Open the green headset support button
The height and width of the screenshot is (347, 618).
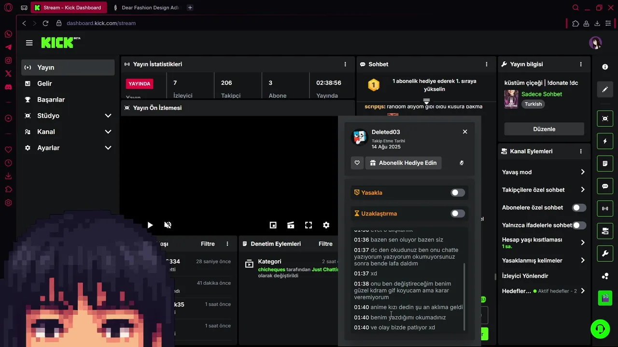click(600, 329)
